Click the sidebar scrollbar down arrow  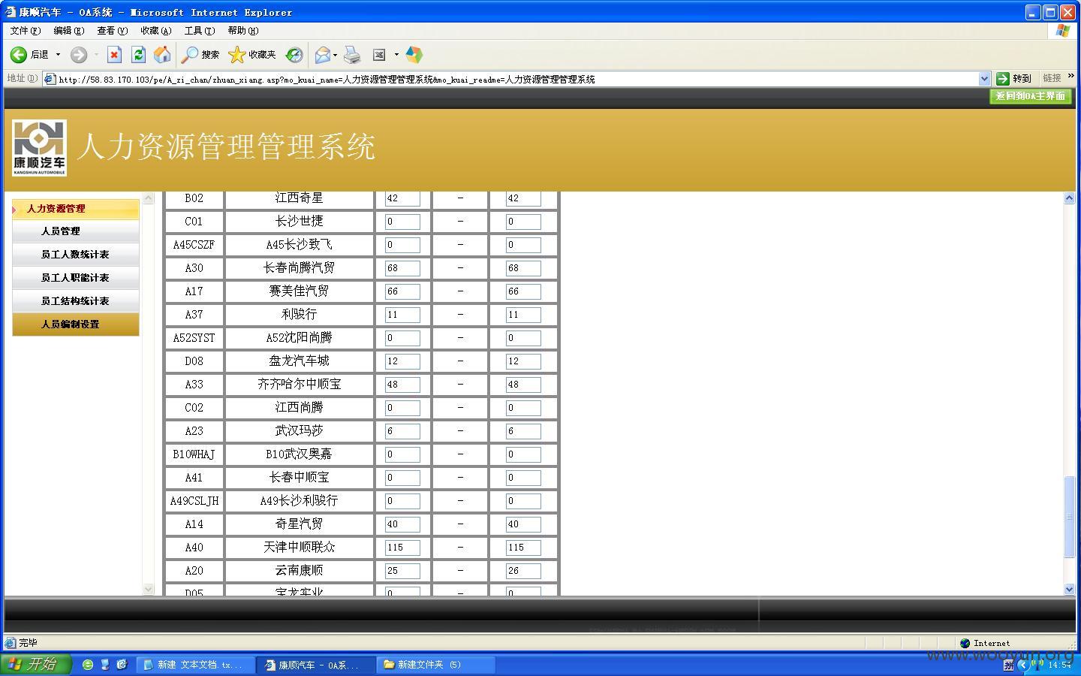pyautogui.click(x=149, y=590)
